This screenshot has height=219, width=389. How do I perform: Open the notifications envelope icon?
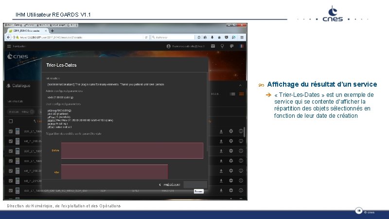[213, 46]
